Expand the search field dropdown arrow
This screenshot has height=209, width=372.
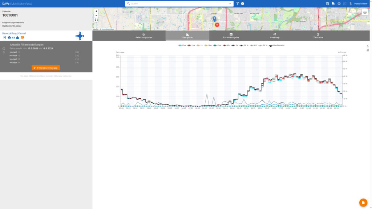pos(230,4)
